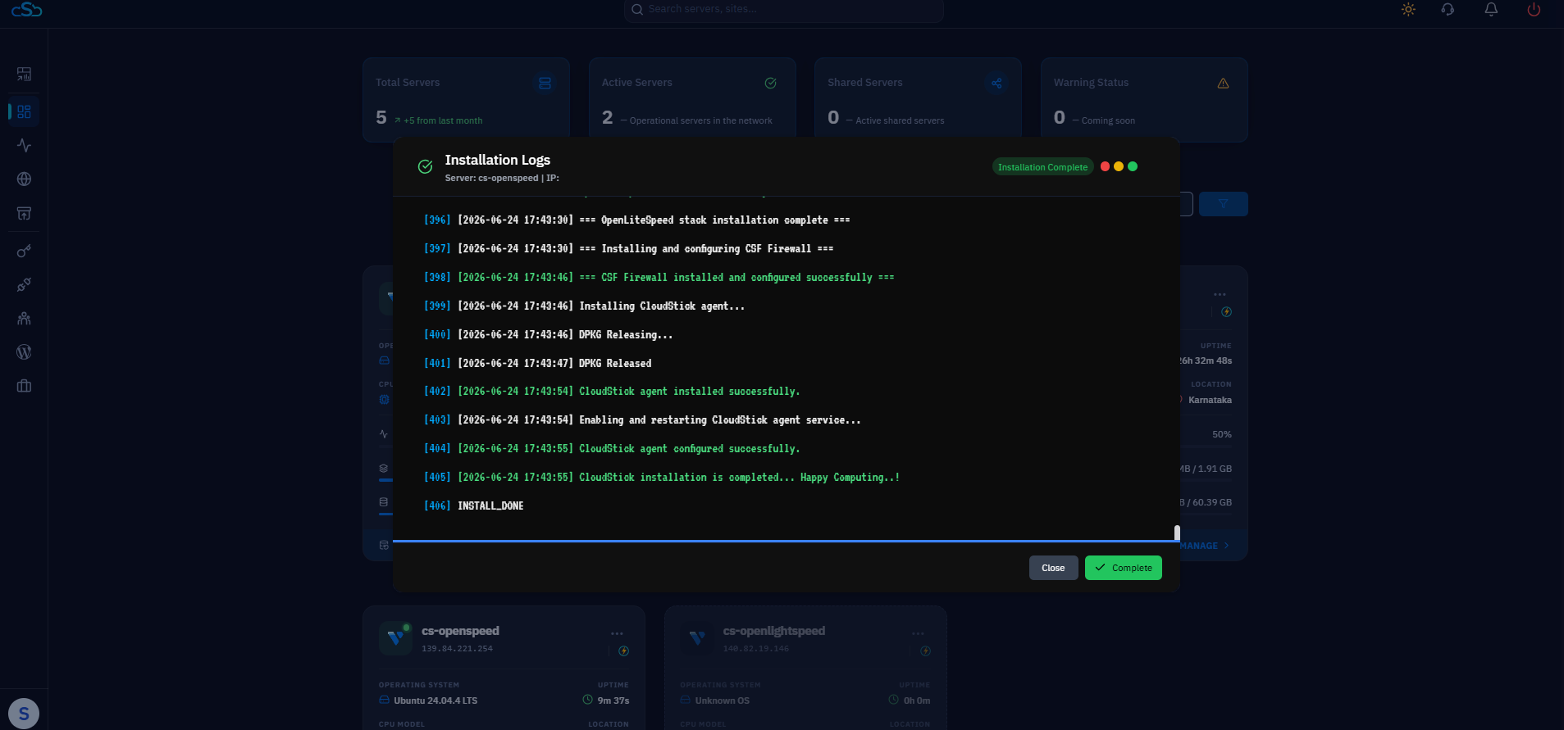Screen dimensions: 1564x730
Task: Open the analytics dashboard icon in the sidebar
Action: (x=24, y=74)
